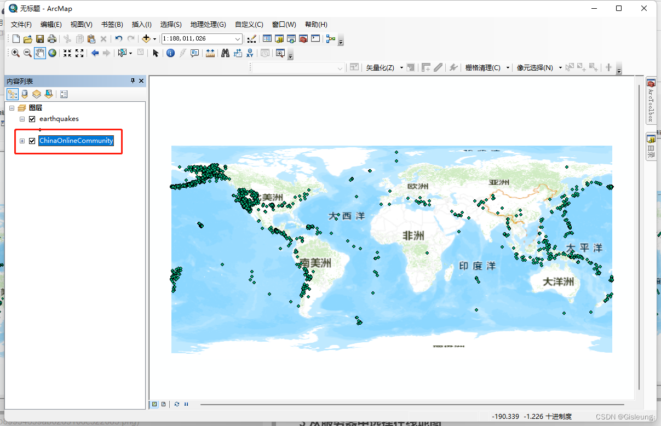Select the Select Features tool
Viewport: 661px width, 426px height.
[x=122, y=53]
